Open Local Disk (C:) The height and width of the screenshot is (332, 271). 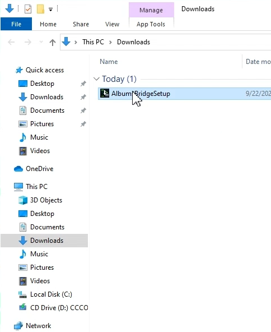[51, 294]
